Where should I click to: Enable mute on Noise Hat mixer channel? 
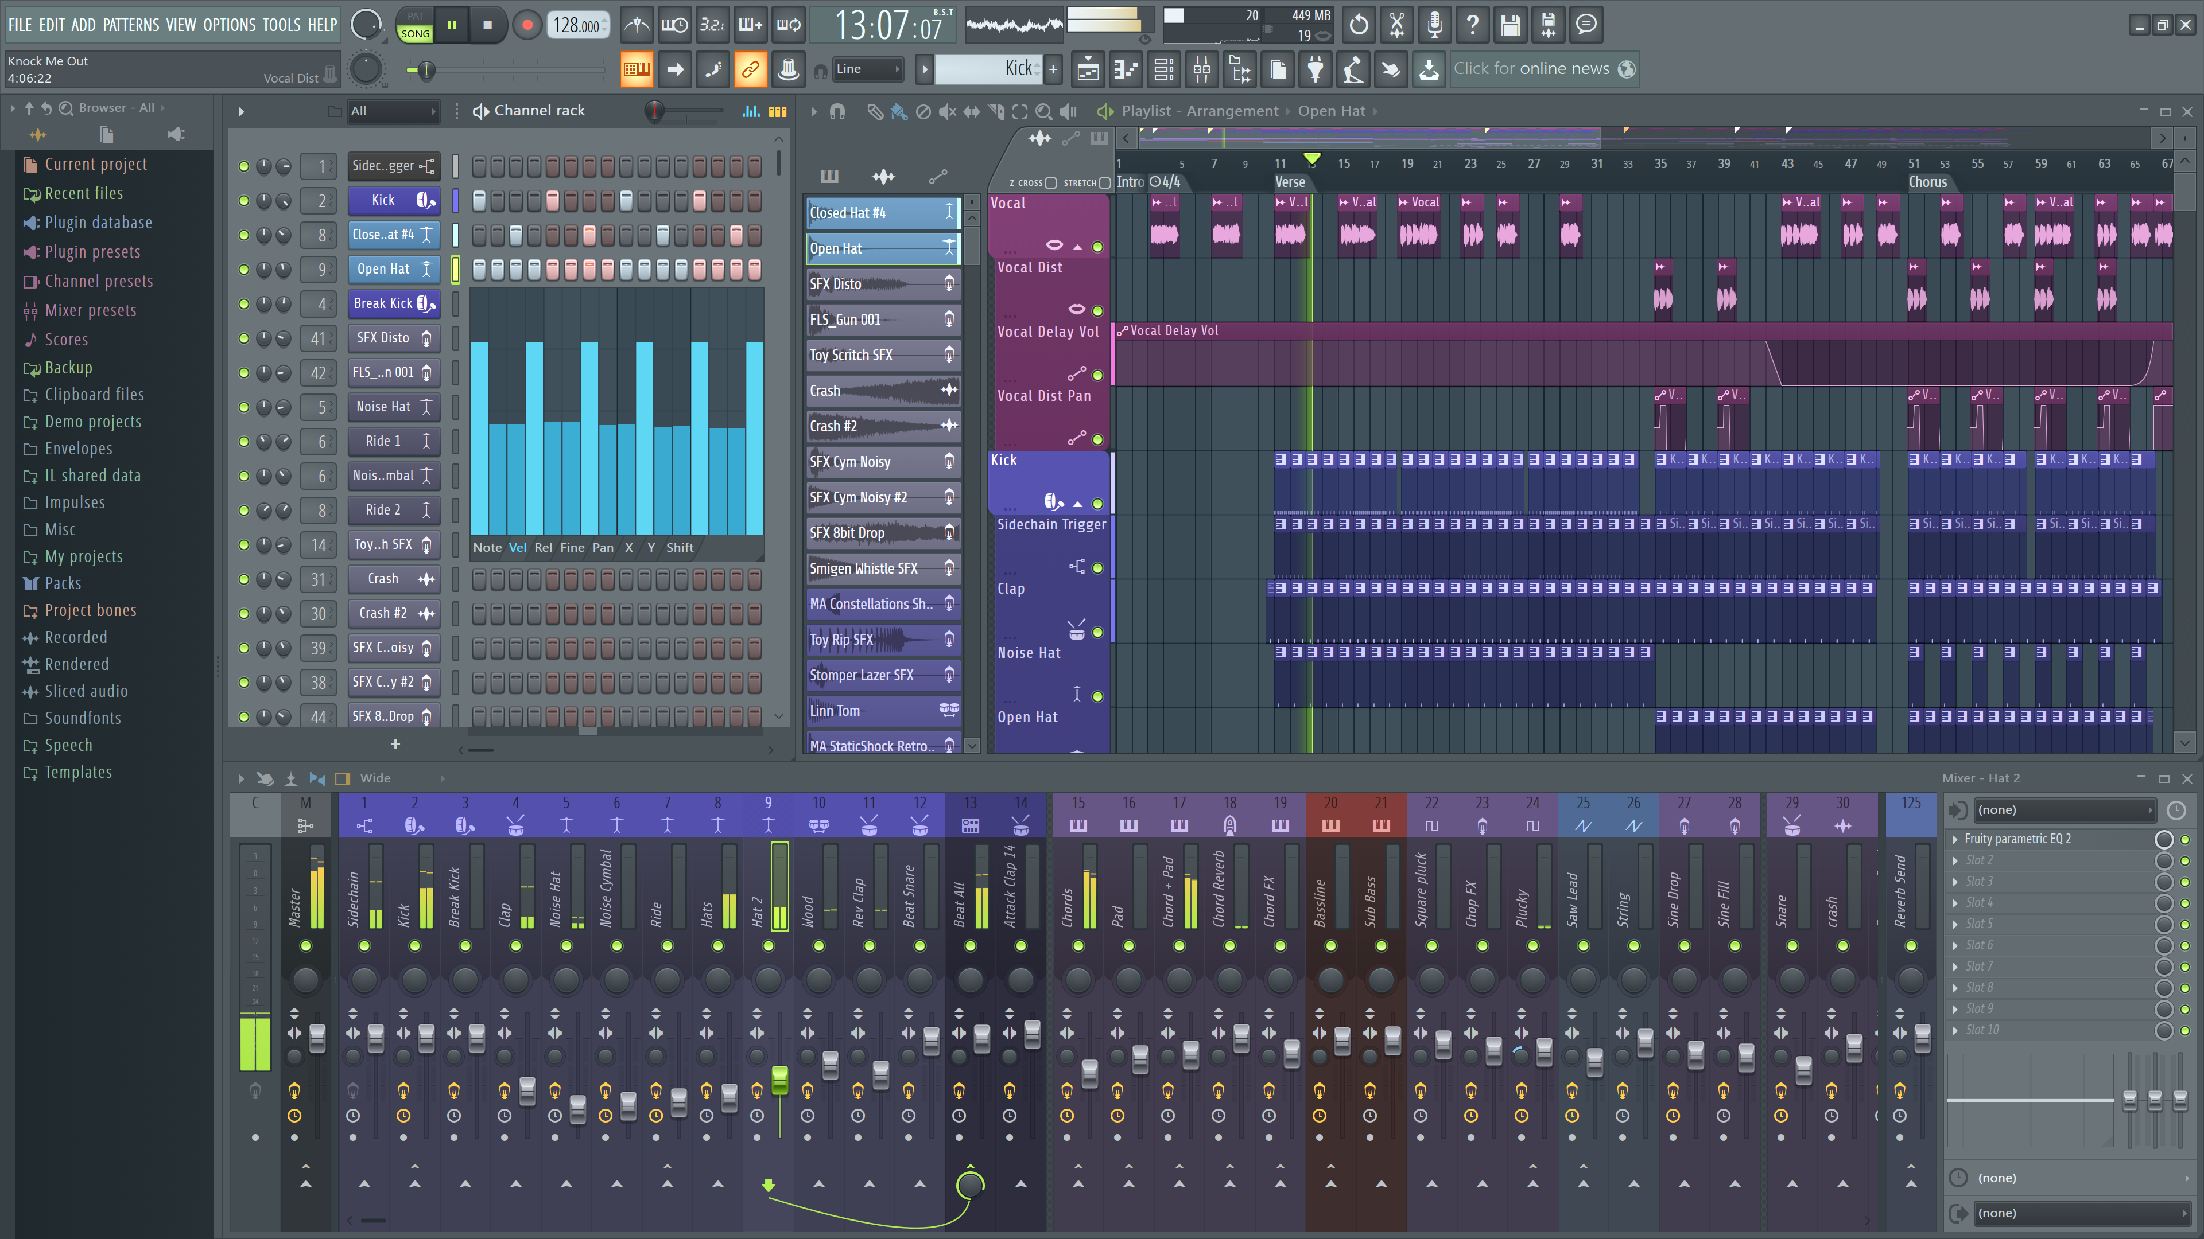tap(563, 945)
